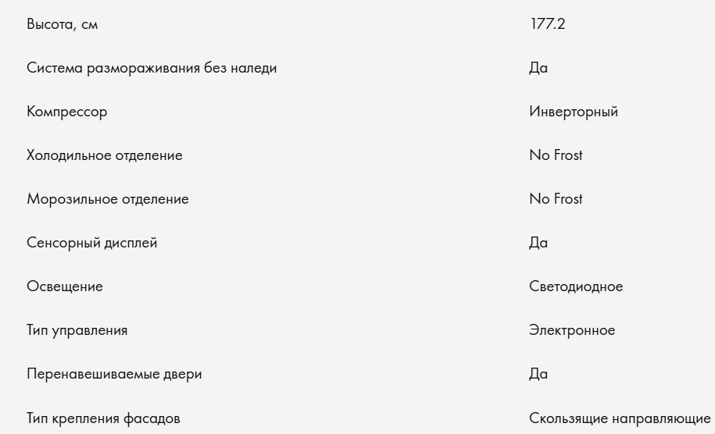The width and height of the screenshot is (715, 434).
Task: Click the "Морозильное отделение" label
Action: (x=108, y=199)
